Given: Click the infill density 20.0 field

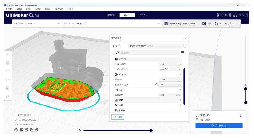Looking at the screenshot, I should pos(171,64).
